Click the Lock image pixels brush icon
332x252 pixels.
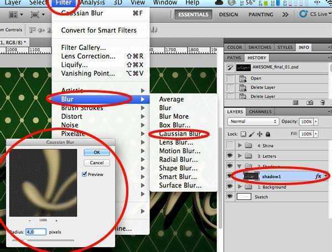click(x=252, y=134)
